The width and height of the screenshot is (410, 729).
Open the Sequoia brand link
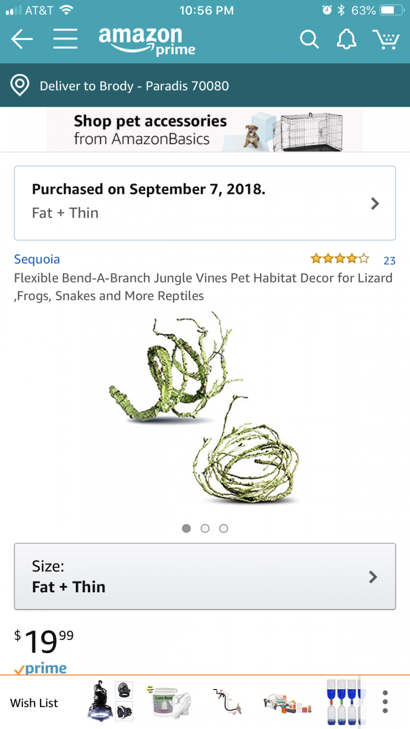(x=37, y=259)
